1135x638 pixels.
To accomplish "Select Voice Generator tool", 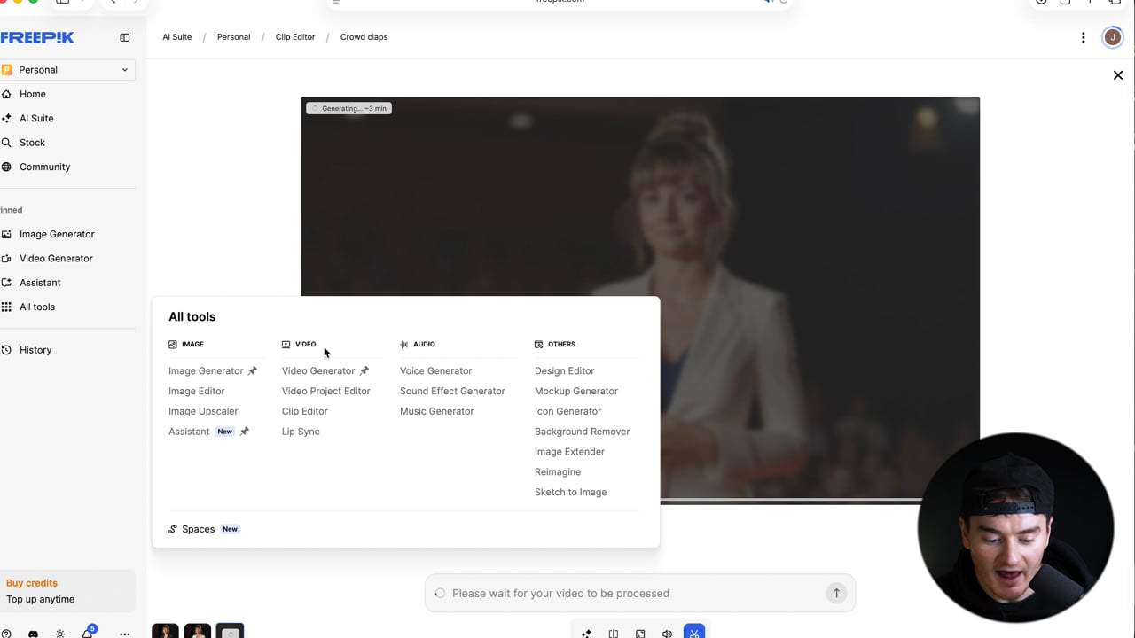I will tap(436, 371).
